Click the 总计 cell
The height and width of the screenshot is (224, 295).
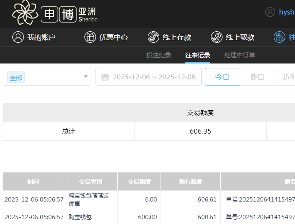click(69, 131)
